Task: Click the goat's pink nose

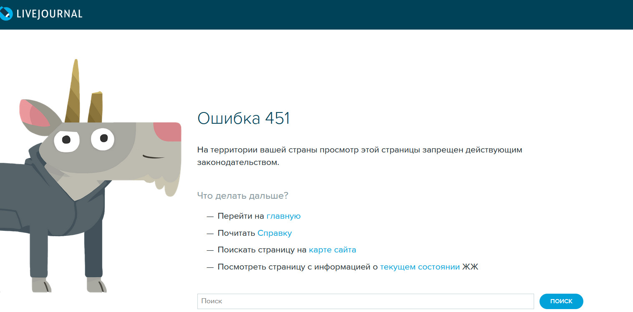Action: pos(168,132)
